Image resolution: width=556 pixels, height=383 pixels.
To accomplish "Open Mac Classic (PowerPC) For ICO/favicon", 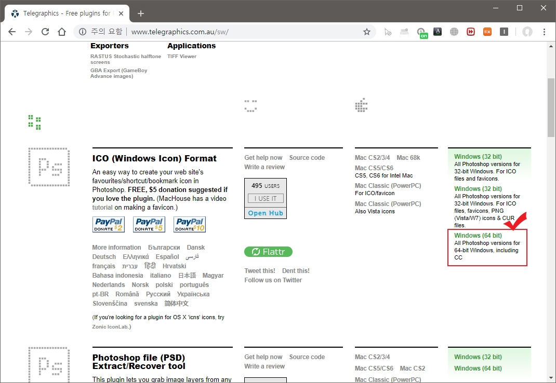I will 388,186.
